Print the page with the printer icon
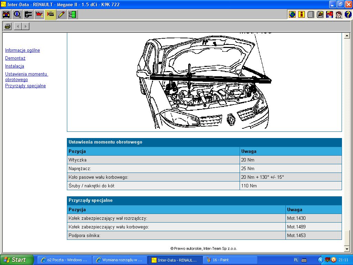The width and height of the screenshot is (353, 265). (x=8, y=26)
